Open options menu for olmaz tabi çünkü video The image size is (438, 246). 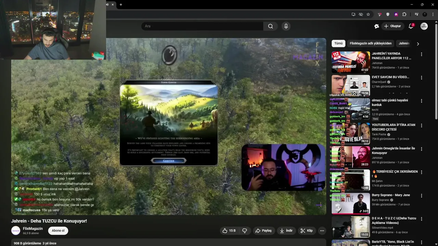[x=421, y=101]
